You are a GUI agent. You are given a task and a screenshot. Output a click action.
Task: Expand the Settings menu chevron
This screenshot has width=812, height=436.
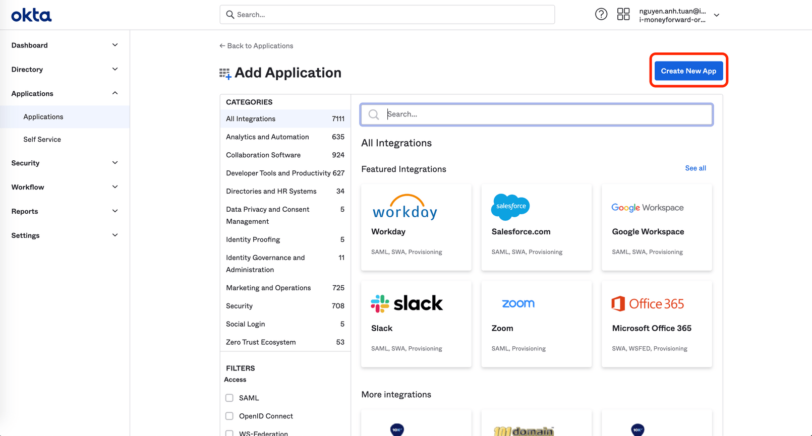click(115, 235)
